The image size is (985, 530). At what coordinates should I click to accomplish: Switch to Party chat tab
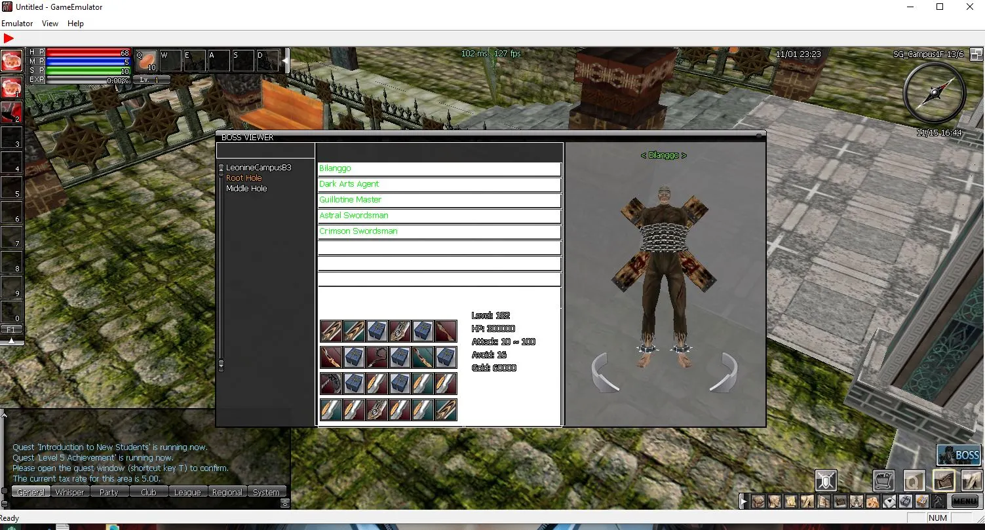click(109, 492)
